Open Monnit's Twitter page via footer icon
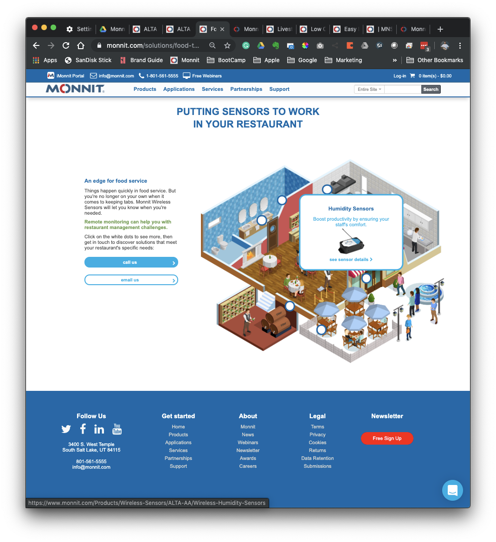Screen dimensions: 496x542 [x=66, y=429]
